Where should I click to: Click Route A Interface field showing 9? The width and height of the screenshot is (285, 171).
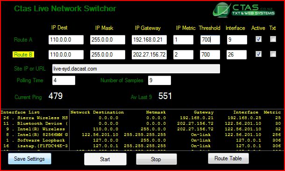click(237, 40)
